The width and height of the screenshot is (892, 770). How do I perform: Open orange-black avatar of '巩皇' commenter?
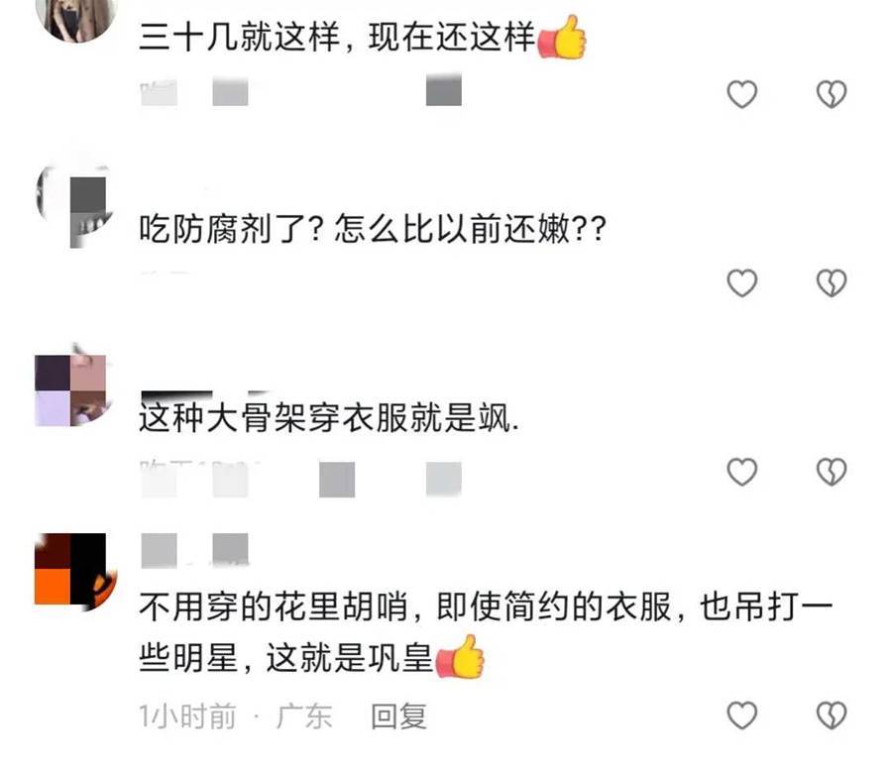click(x=74, y=571)
